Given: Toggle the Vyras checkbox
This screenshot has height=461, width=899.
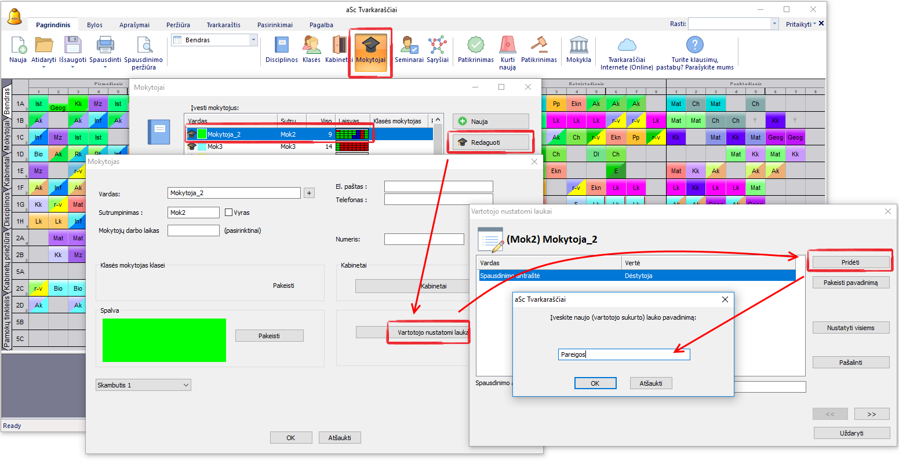Looking at the screenshot, I should 228,213.
